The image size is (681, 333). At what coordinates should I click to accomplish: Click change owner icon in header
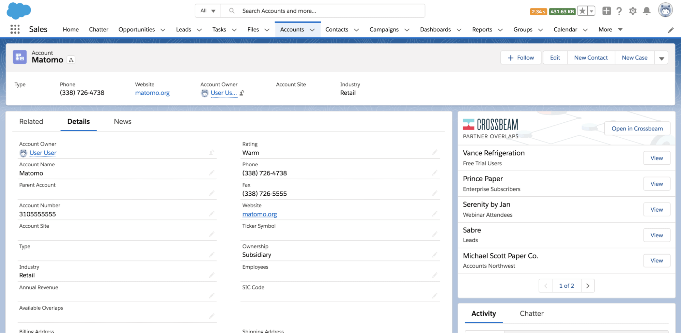tap(242, 93)
